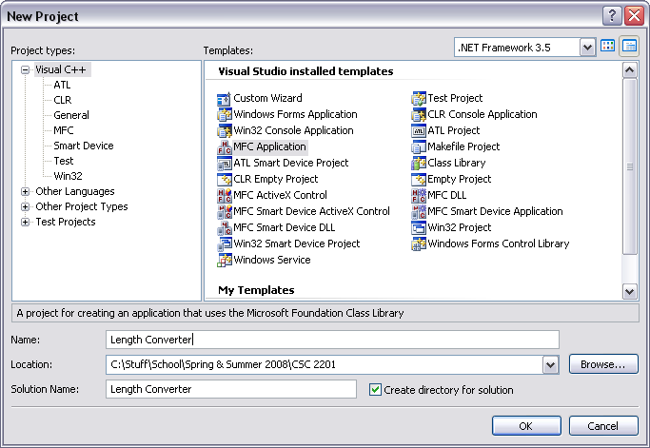650x448 pixels.
Task: Select the MFC ActiveX Control icon
Action: point(224,195)
